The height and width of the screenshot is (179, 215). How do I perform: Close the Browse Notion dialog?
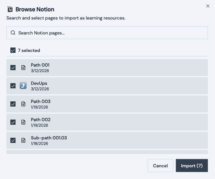[x=208, y=6]
